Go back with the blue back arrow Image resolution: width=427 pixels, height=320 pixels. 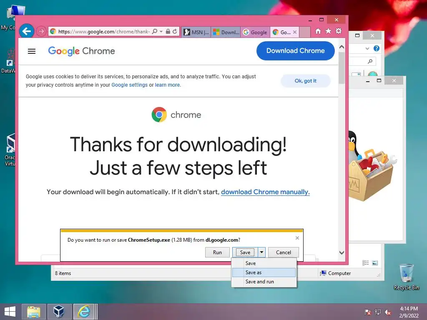click(26, 31)
